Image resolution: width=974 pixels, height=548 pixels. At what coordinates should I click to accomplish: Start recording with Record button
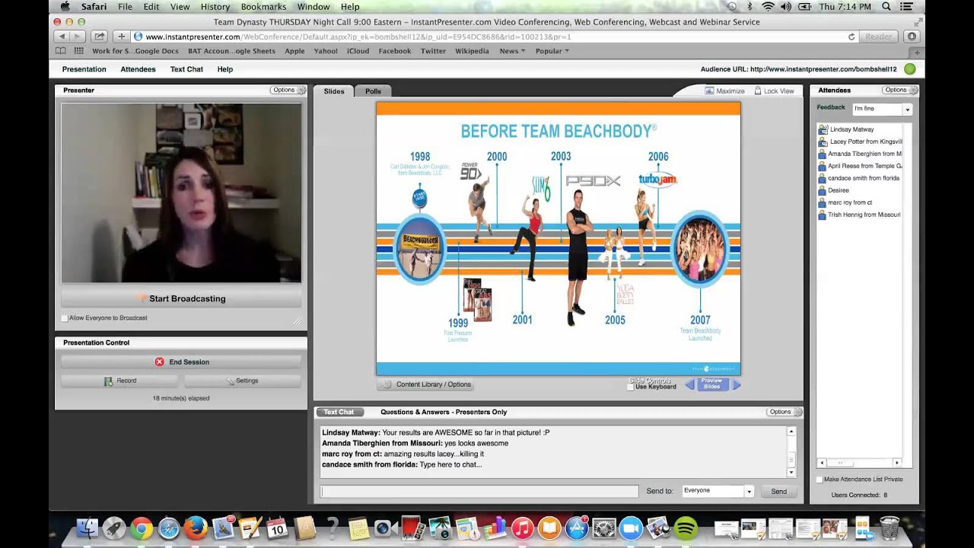coord(120,381)
